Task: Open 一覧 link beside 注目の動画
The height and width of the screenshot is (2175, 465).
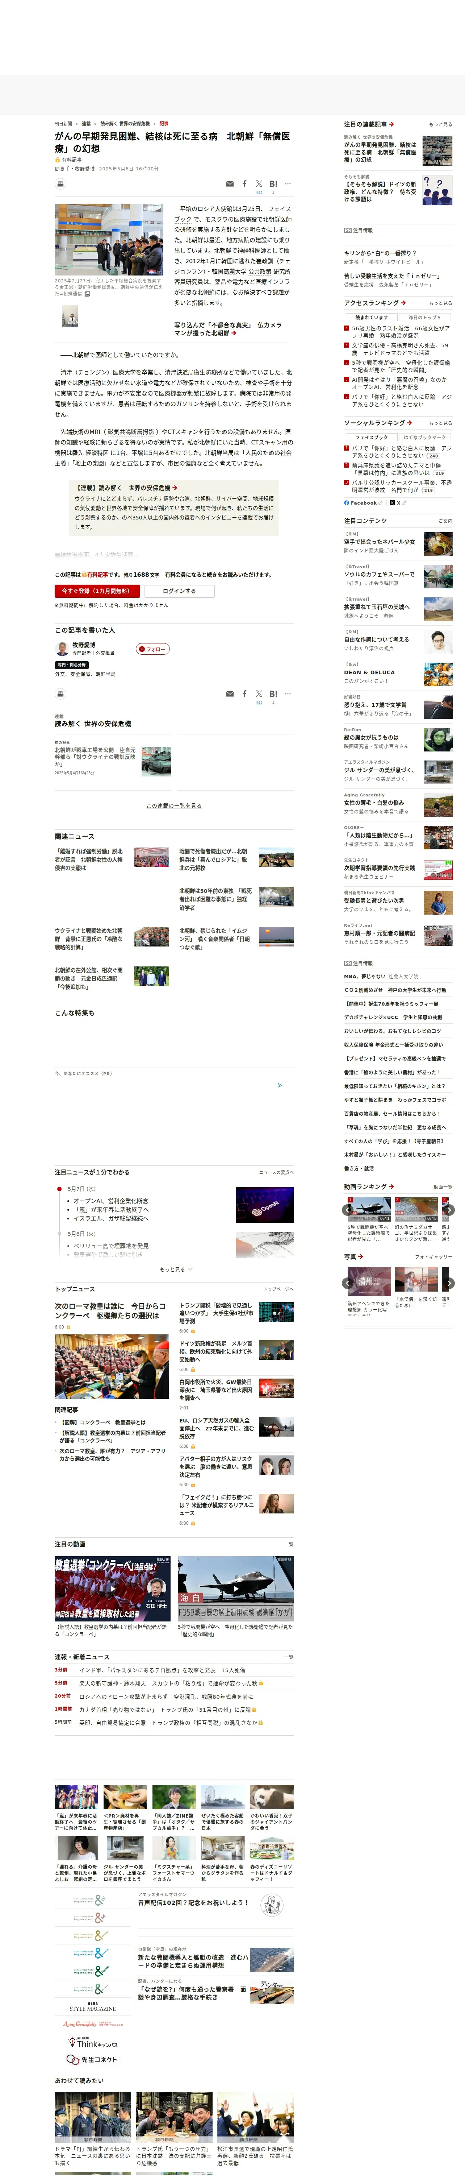Action: (x=289, y=1544)
